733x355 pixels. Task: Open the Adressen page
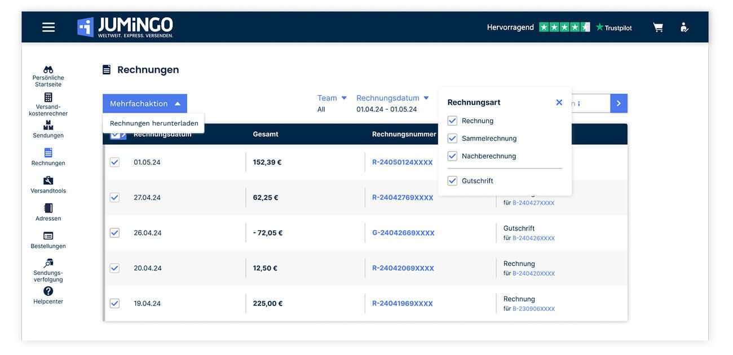[x=48, y=212]
